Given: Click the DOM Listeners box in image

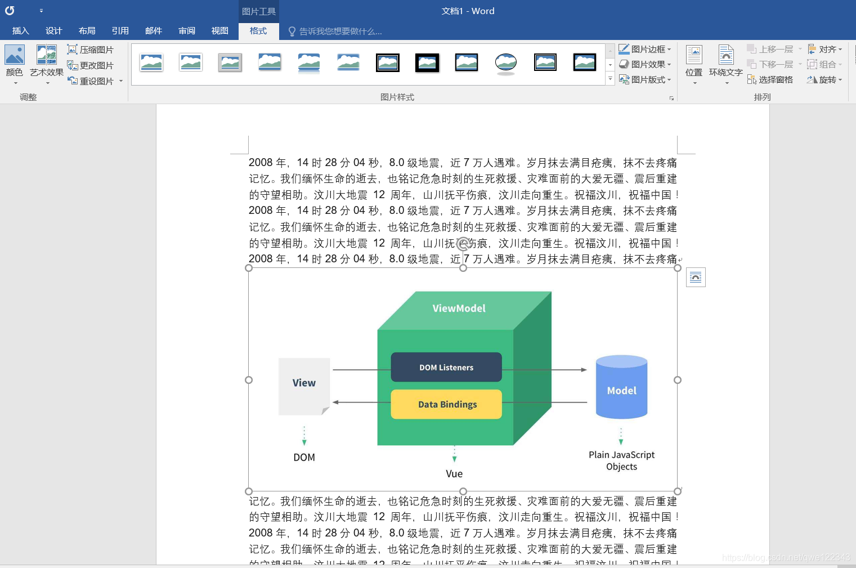Looking at the screenshot, I should 446,367.
